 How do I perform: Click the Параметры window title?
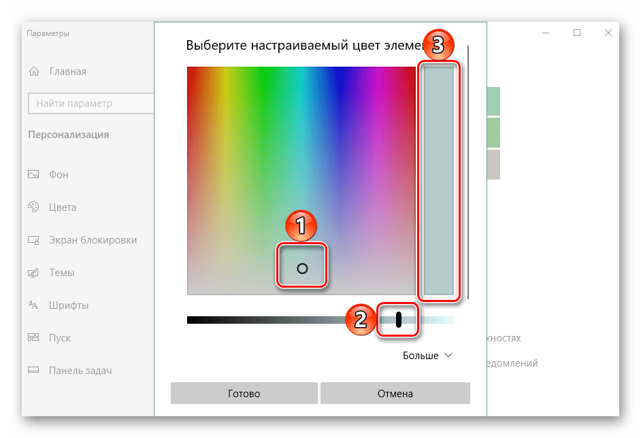[x=48, y=33]
